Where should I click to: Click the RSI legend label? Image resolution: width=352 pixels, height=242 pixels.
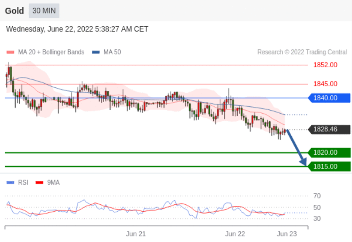click(23, 182)
